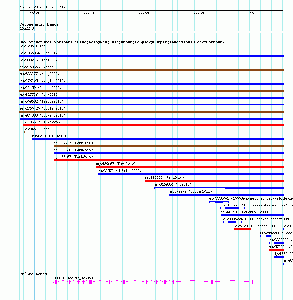Open the dgv489n67 (Park2010) label
This screenshot has height=300, width=293.
pyautogui.click(x=116, y=164)
